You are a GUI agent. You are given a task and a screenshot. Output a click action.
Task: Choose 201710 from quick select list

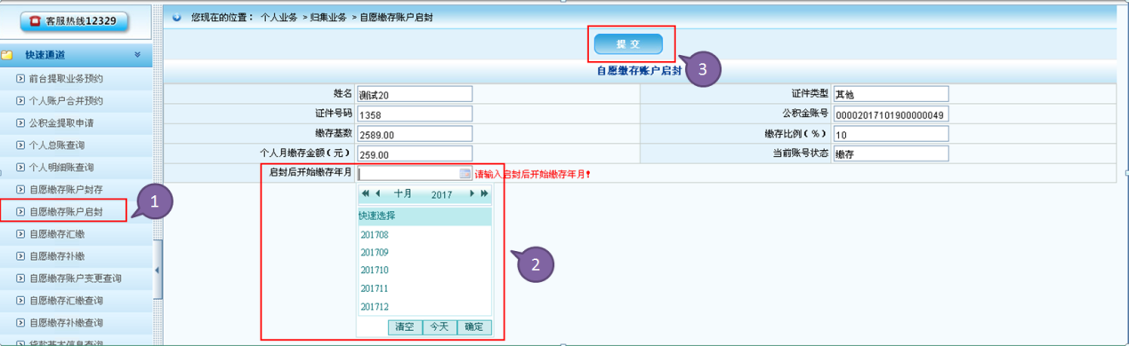click(374, 270)
